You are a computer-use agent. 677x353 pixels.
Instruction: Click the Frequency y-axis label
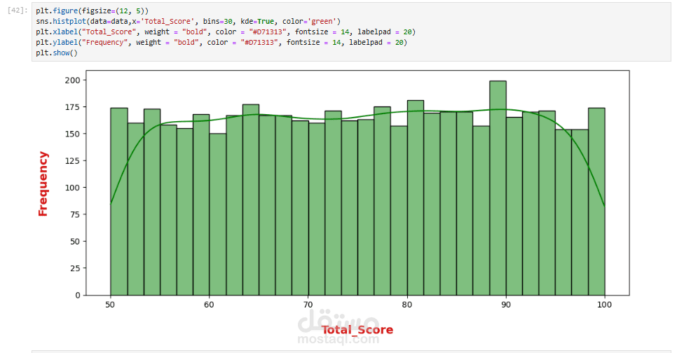[x=43, y=184]
